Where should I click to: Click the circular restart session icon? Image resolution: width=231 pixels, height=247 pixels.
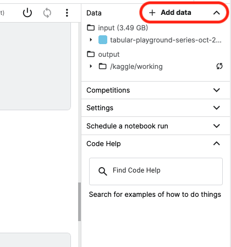(x=47, y=13)
